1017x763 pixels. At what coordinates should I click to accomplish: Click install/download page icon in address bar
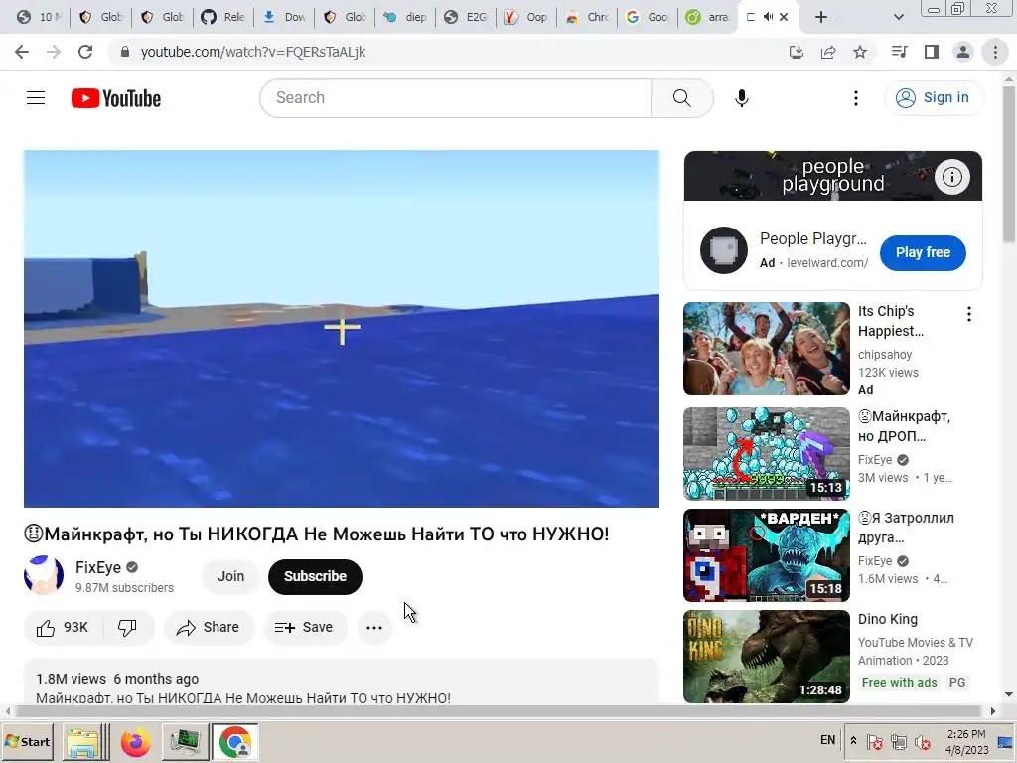(x=796, y=52)
